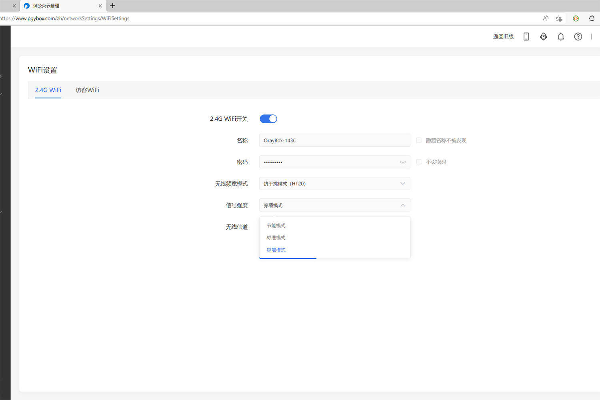Show password using the eye icon

pyautogui.click(x=403, y=162)
